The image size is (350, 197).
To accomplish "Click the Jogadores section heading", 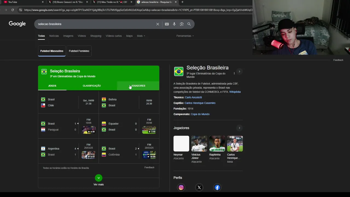I will click(x=181, y=128).
